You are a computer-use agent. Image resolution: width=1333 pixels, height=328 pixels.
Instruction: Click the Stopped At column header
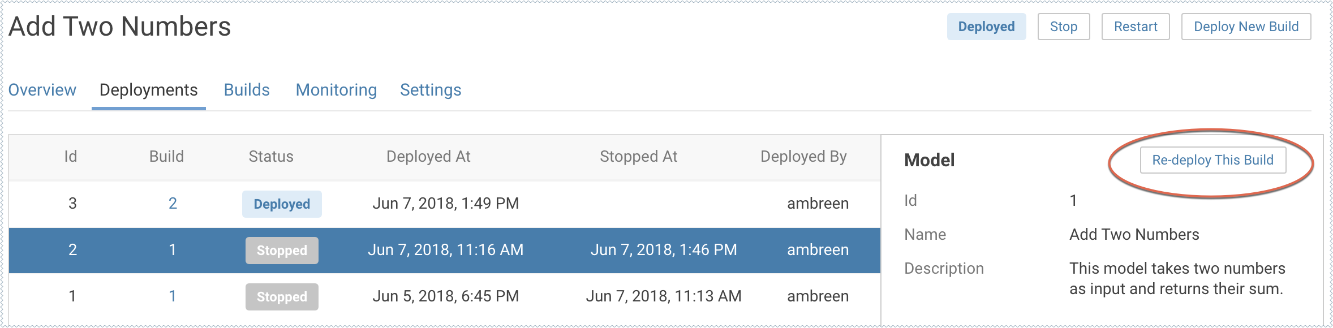638,157
